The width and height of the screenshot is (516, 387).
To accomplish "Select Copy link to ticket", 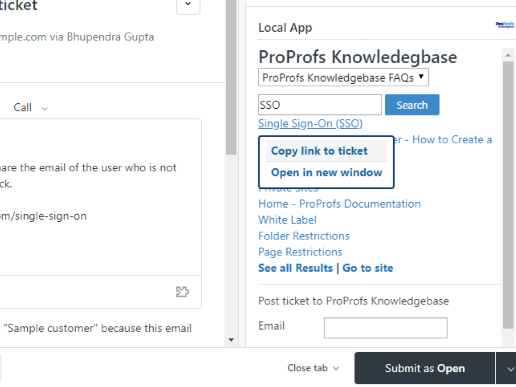I will [x=319, y=151].
